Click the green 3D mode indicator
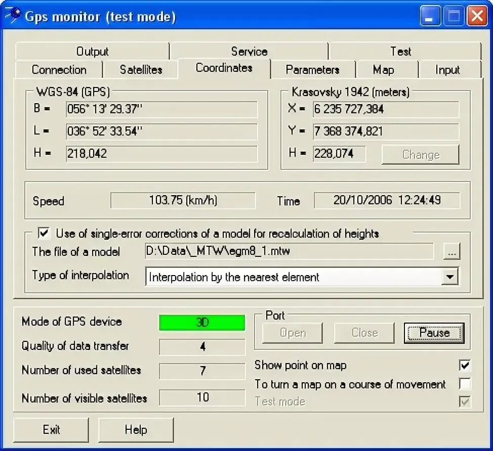Screen dimensions: 493x451 pyautogui.click(x=202, y=323)
